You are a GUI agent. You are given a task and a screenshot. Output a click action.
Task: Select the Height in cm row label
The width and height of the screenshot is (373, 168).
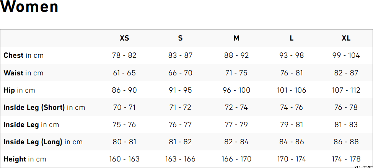(25, 159)
